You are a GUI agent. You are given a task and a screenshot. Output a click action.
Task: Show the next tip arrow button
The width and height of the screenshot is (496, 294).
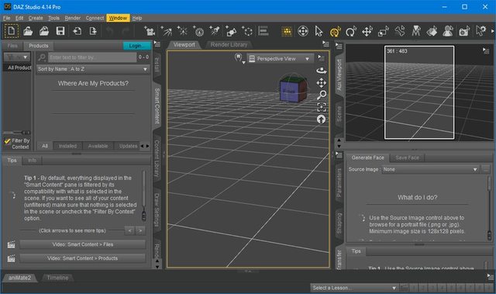140,230
